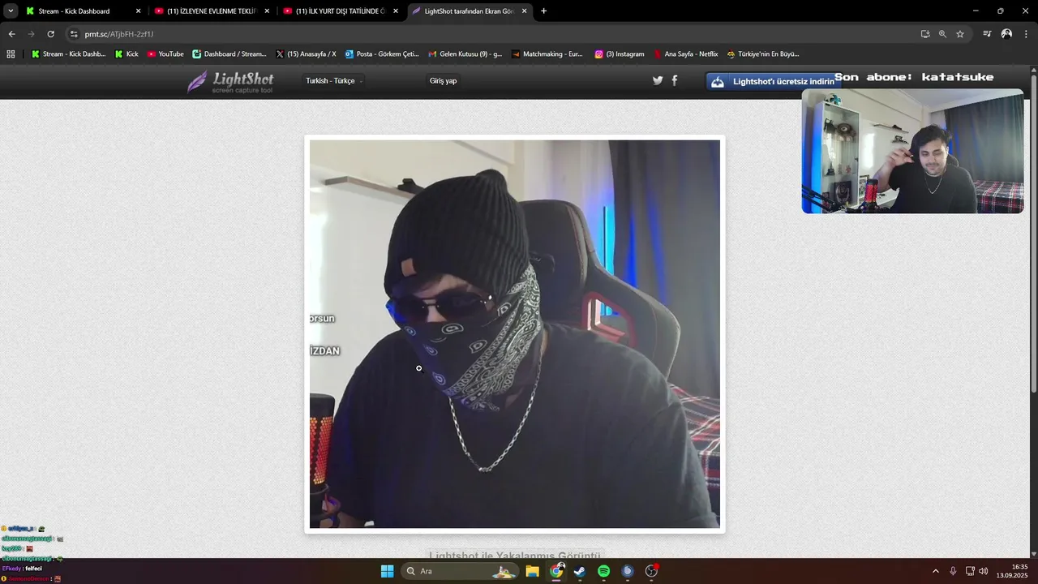Open the network icon in system tray
1038x584 pixels.
coord(969,571)
